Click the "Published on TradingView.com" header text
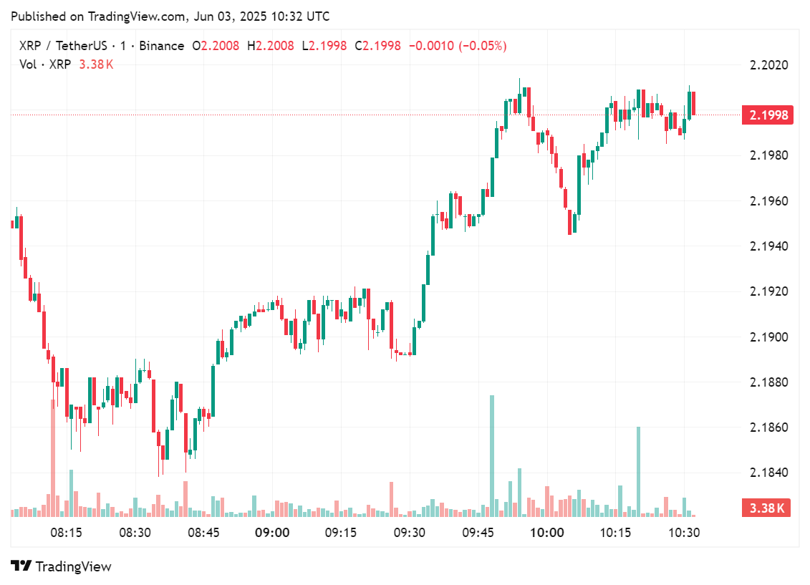This screenshot has height=585, width=810. click(171, 16)
